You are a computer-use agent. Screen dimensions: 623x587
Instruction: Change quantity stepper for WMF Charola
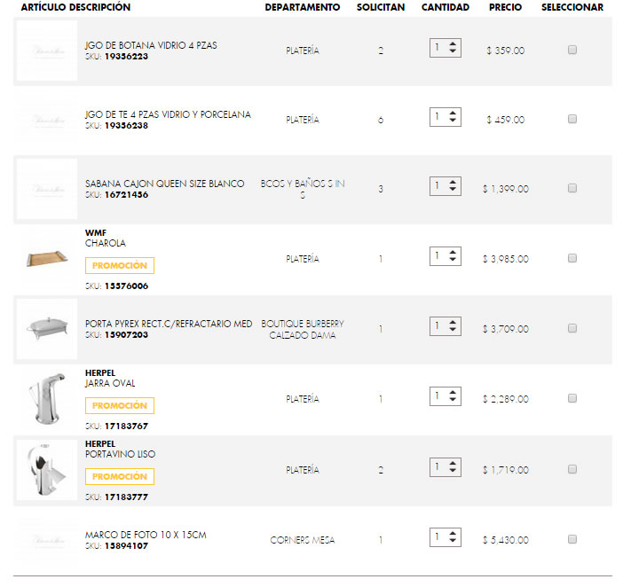(446, 257)
